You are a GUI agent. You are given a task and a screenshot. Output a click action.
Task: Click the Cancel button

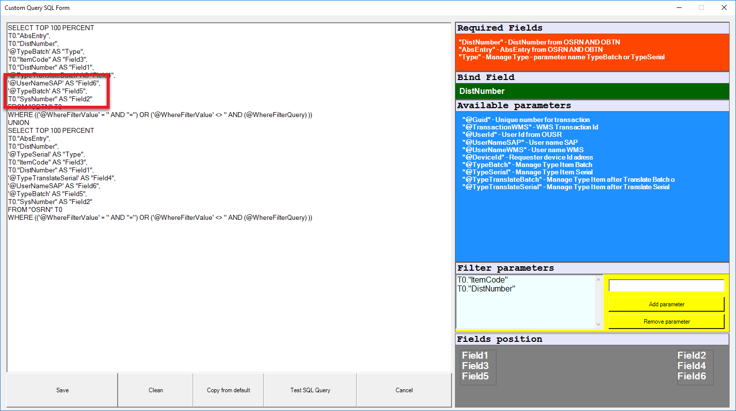[x=404, y=390]
